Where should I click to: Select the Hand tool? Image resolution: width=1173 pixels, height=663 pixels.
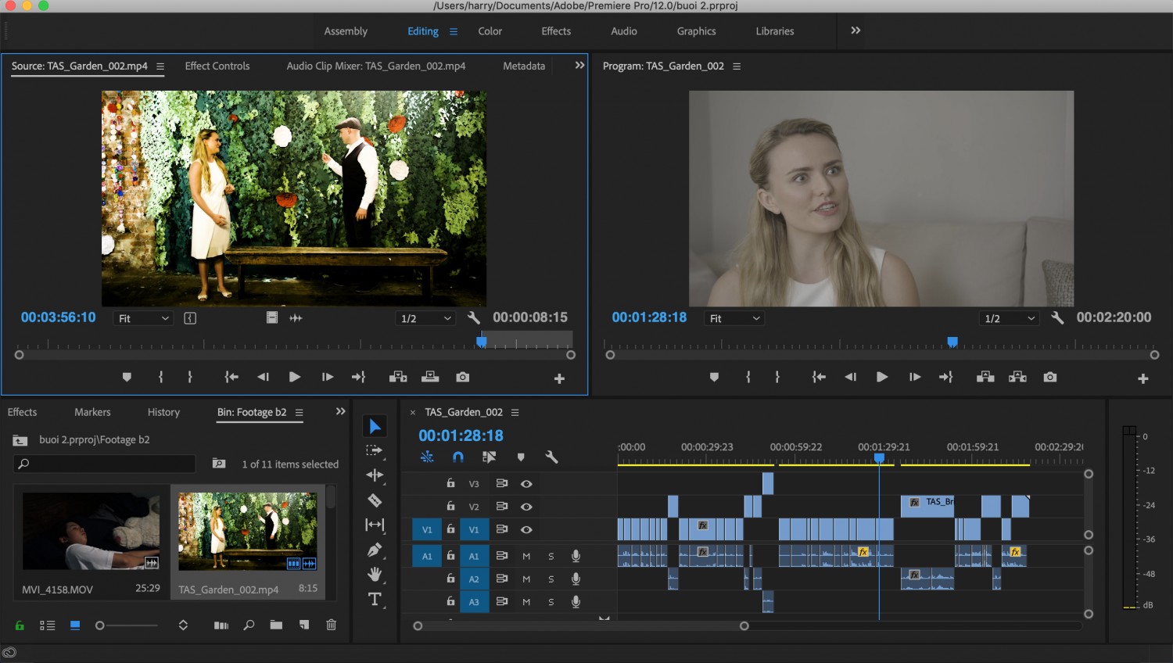point(375,575)
